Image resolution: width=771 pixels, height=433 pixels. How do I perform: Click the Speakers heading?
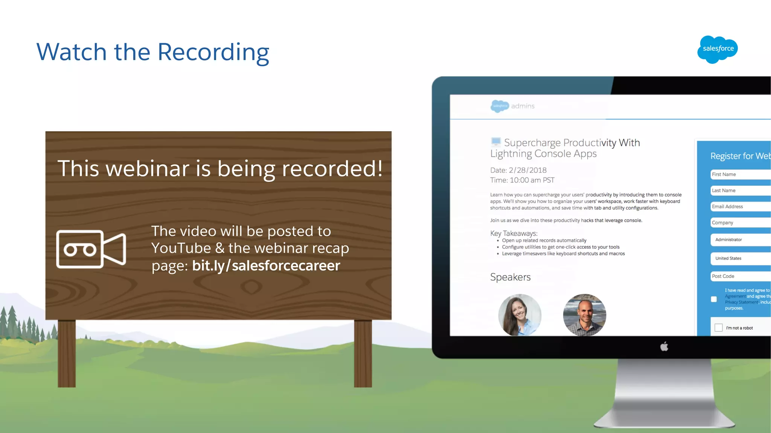(510, 277)
